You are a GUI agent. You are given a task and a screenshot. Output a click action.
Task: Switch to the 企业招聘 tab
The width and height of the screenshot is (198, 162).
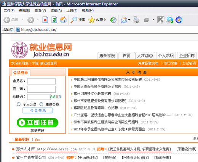pyautogui.click(x=187, y=56)
